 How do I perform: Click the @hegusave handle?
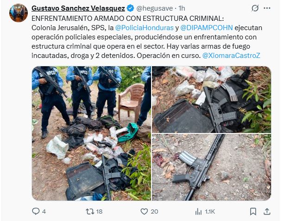pos(154,8)
